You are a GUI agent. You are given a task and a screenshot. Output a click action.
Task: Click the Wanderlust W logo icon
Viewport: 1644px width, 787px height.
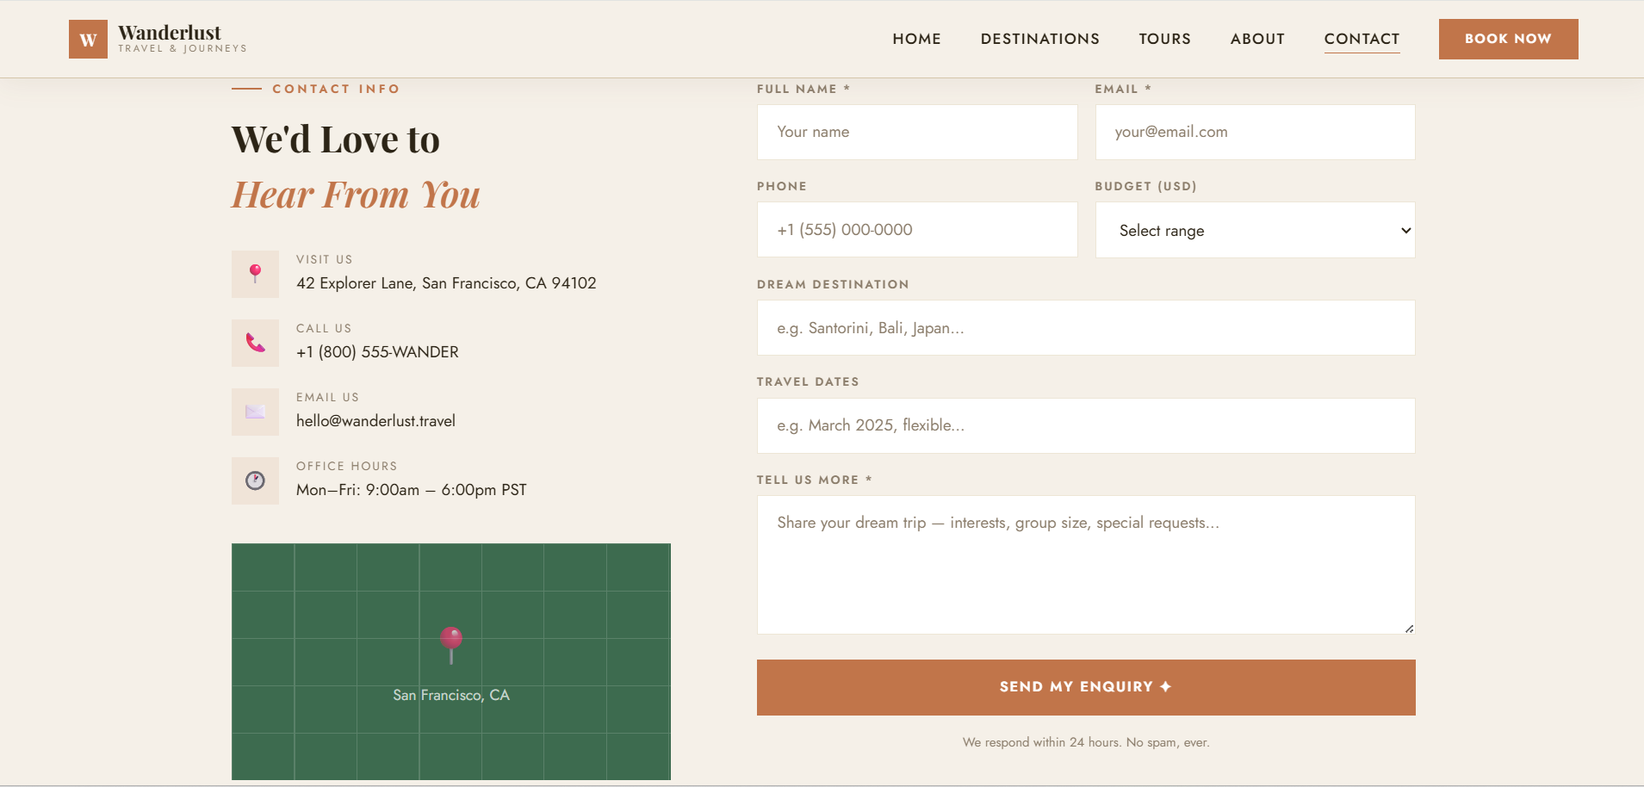(88, 40)
